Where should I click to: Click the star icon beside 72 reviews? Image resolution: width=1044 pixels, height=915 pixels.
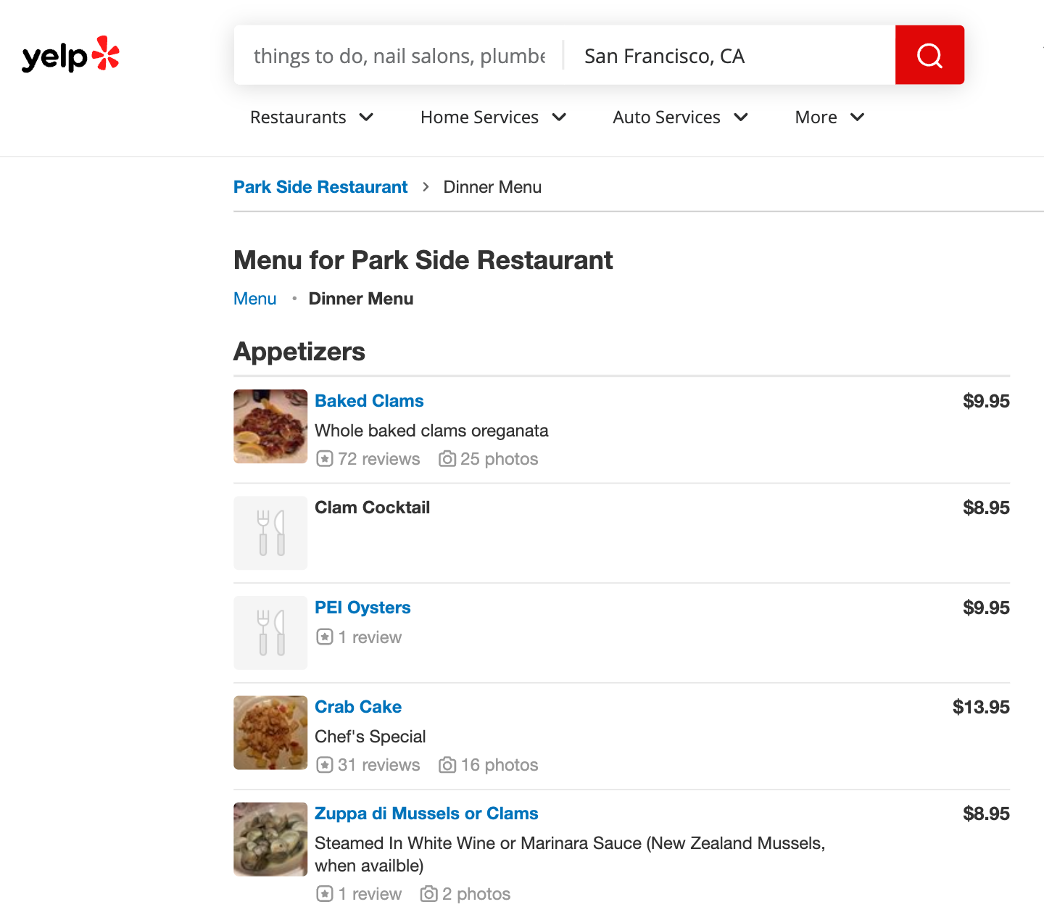(x=325, y=459)
